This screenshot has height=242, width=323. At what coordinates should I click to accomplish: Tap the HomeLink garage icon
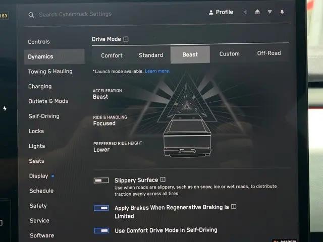point(257,12)
